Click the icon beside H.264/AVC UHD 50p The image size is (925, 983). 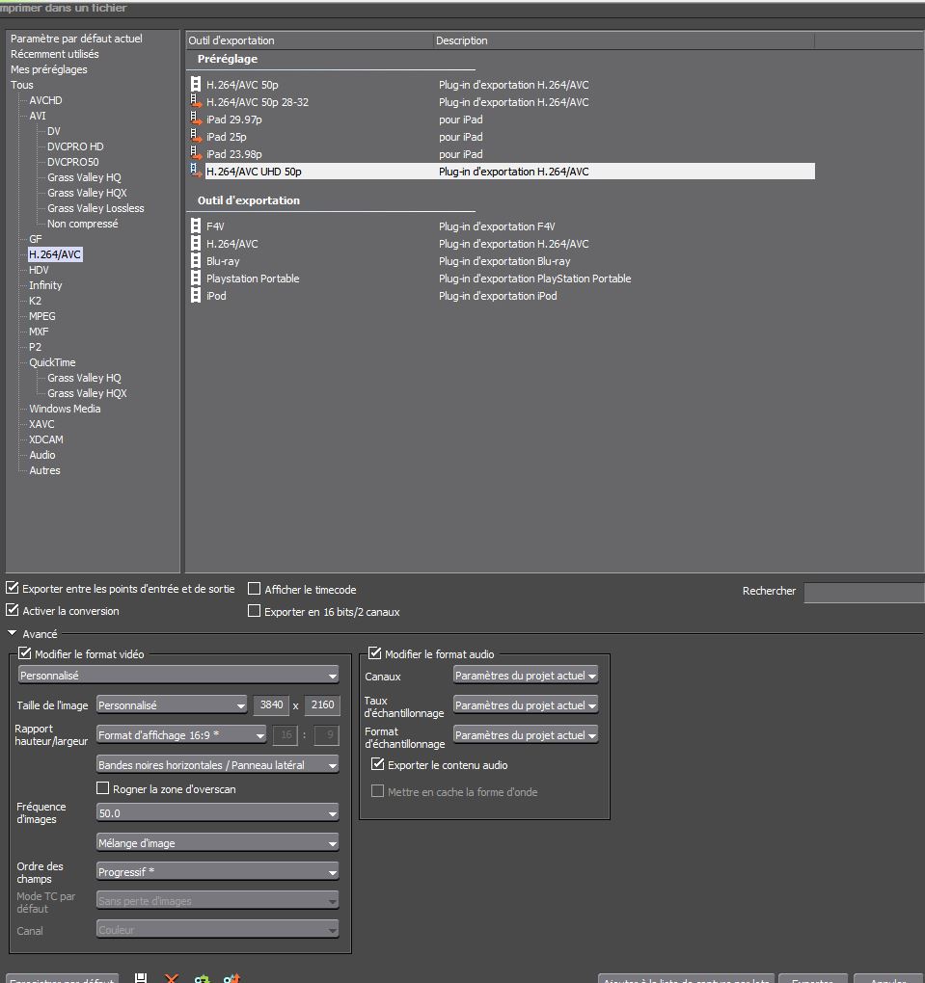tap(196, 171)
